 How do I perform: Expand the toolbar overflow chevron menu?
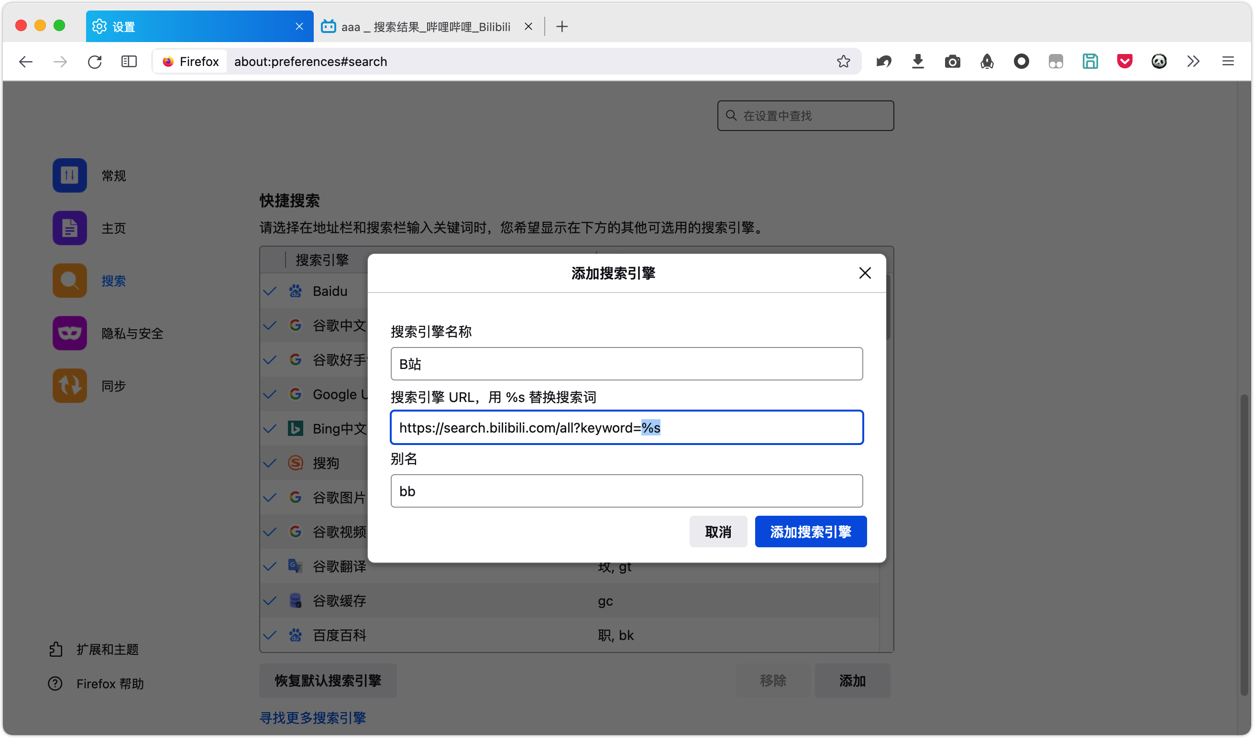pyautogui.click(x=1193, y=61)
